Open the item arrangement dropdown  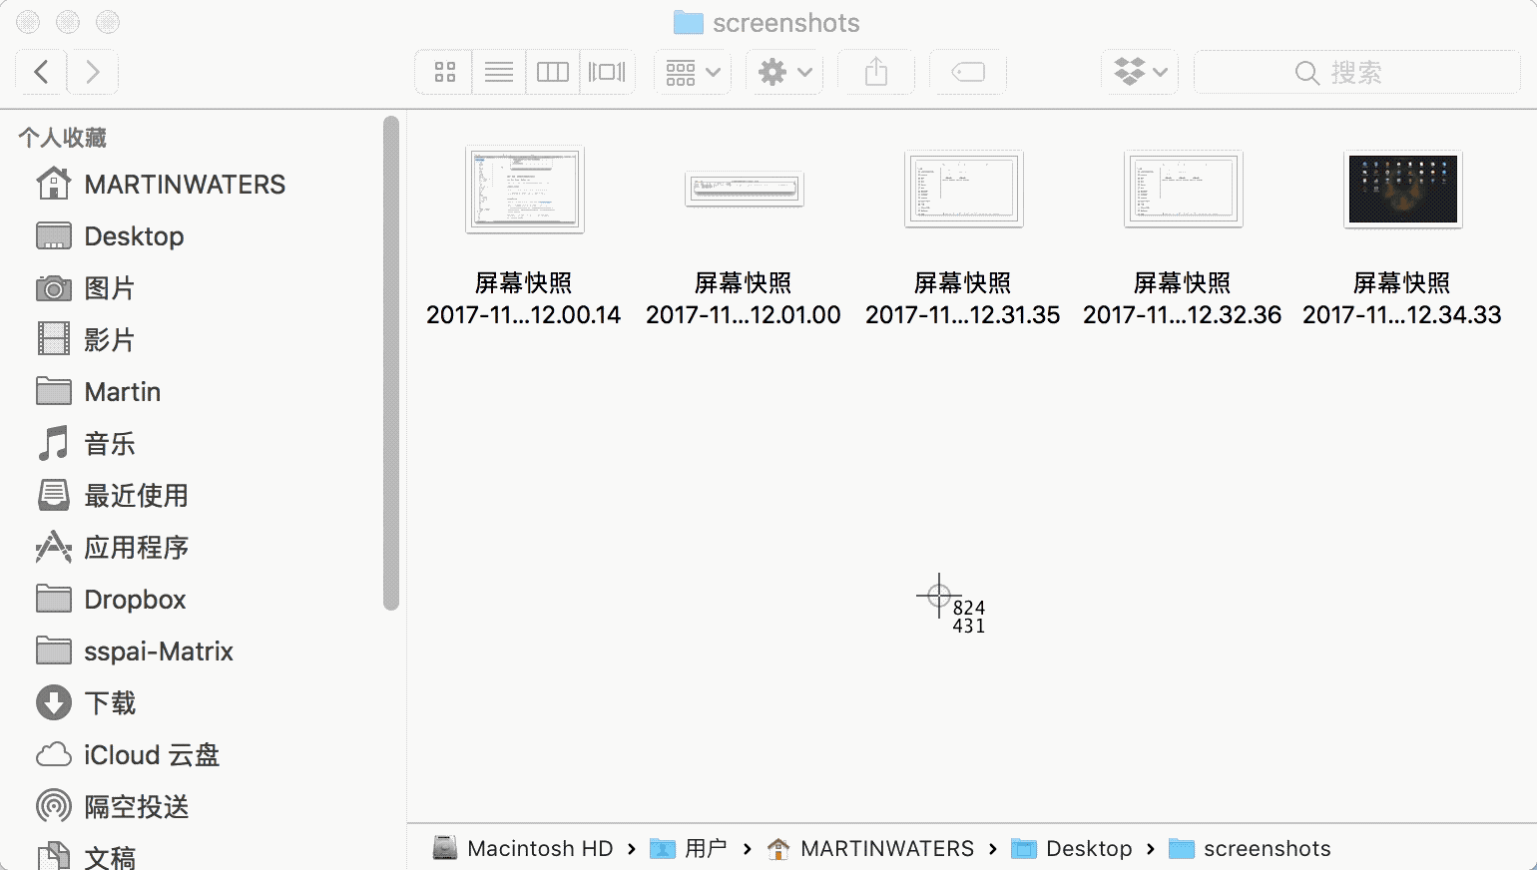[693, 72]
